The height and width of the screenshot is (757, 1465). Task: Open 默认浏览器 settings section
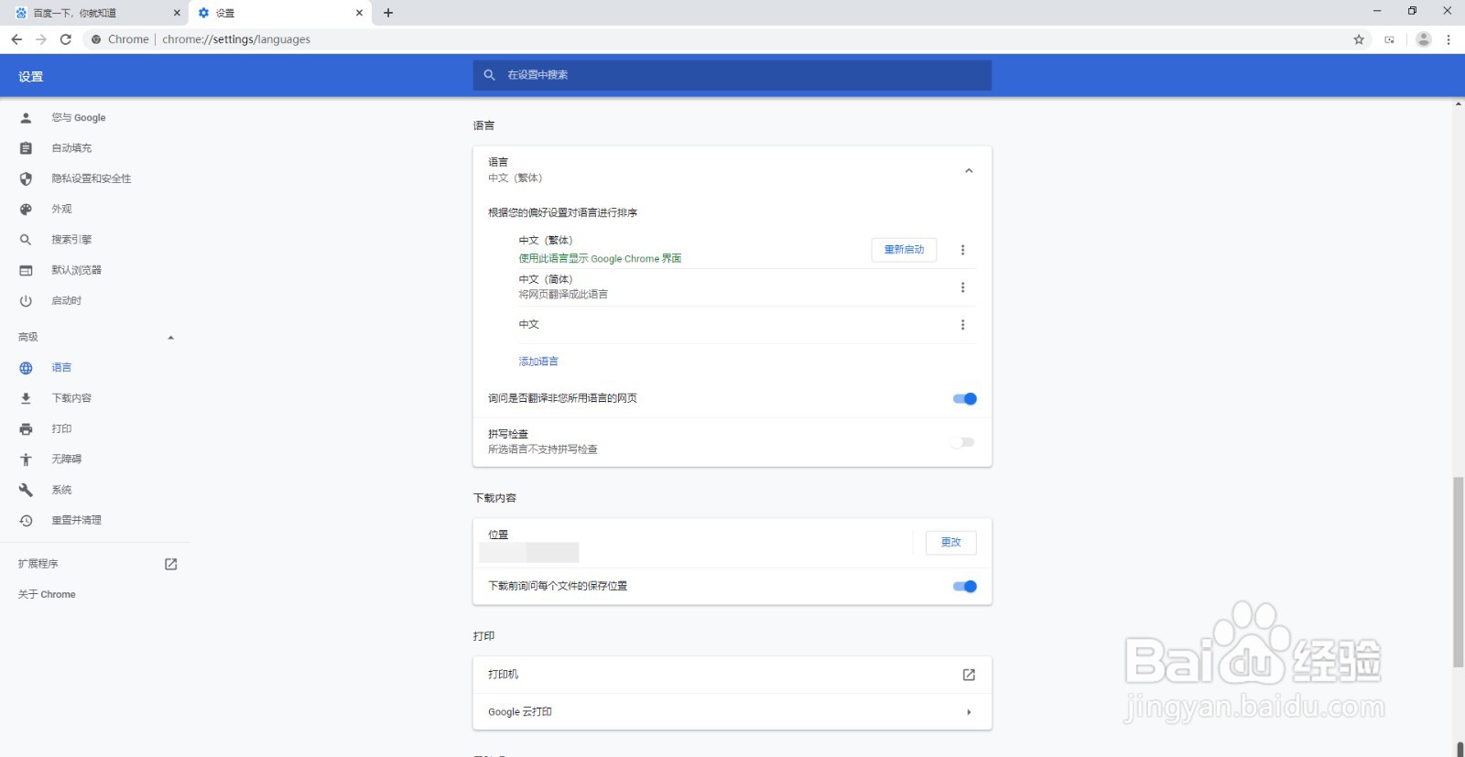click(x=77, y=270)
